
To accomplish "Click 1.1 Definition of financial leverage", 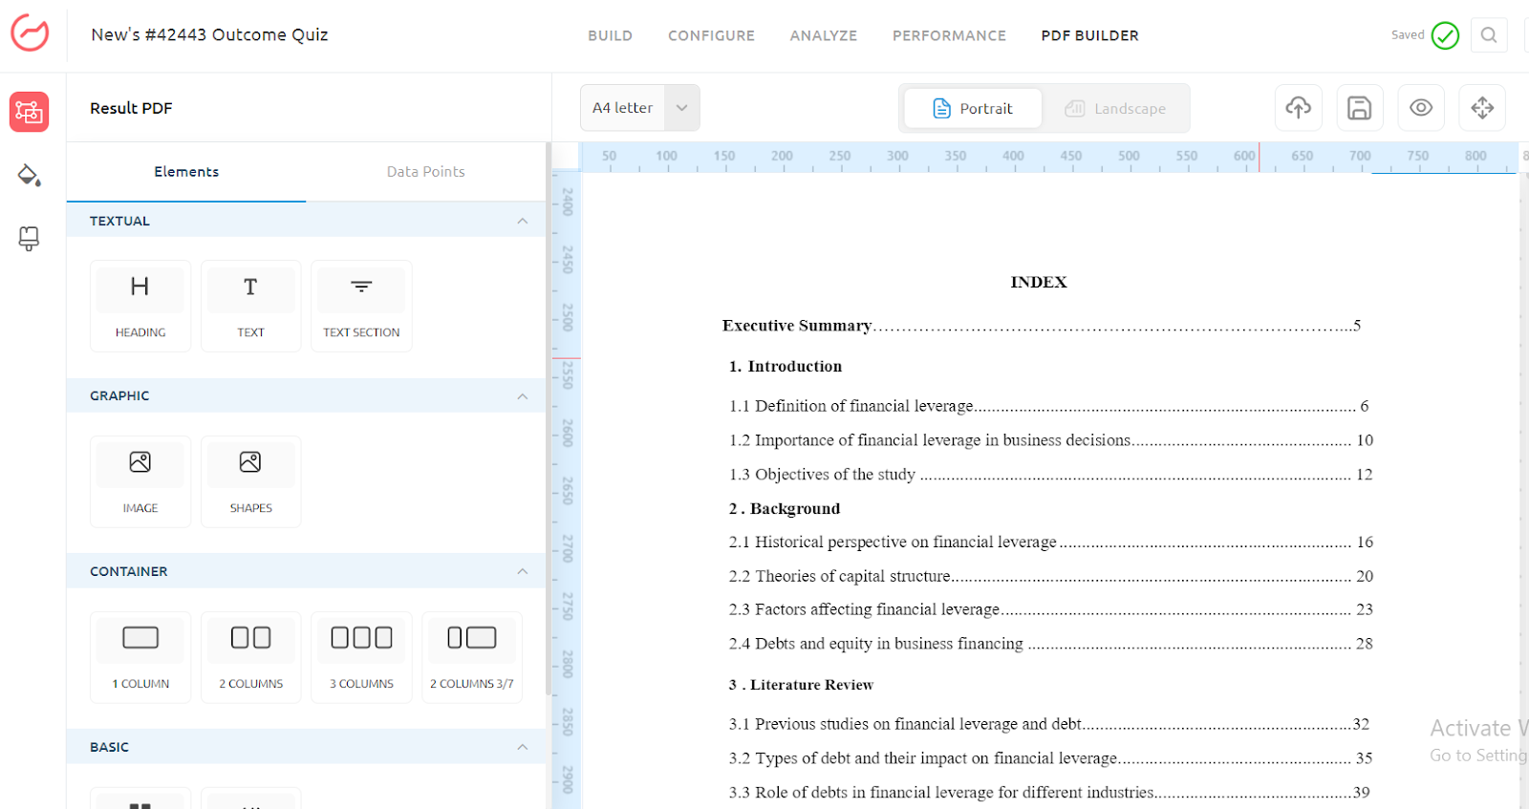I will click(x=1048, y=406).
